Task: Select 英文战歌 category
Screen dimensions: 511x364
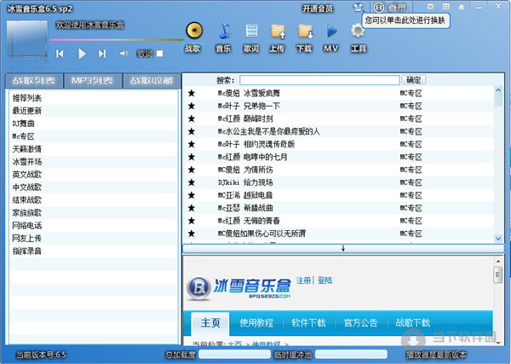Action: click(x=27, y=175)
